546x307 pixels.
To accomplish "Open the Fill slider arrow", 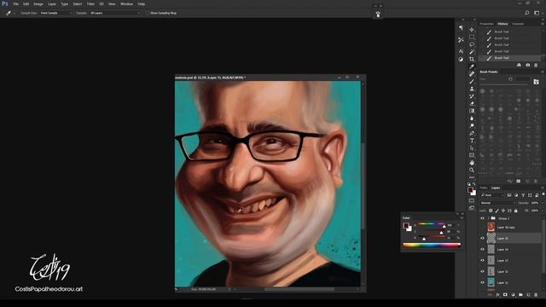I will click(x=543, y=211).
